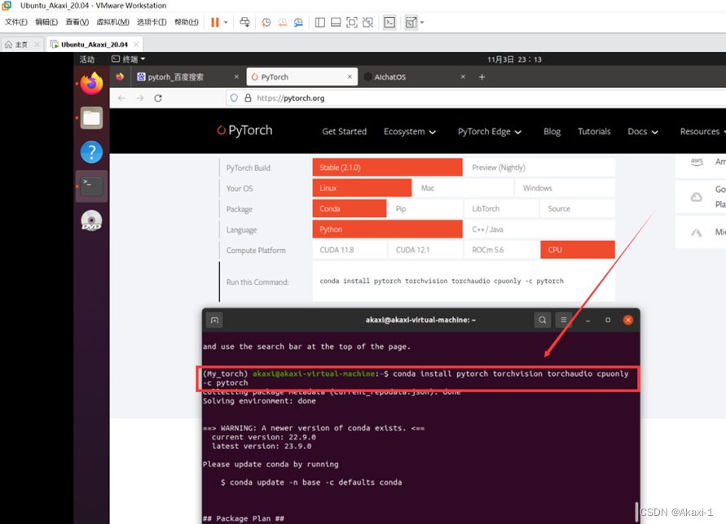Select Preview (Nightly) build option
726x524 pixels.
(x=539, y=168)
